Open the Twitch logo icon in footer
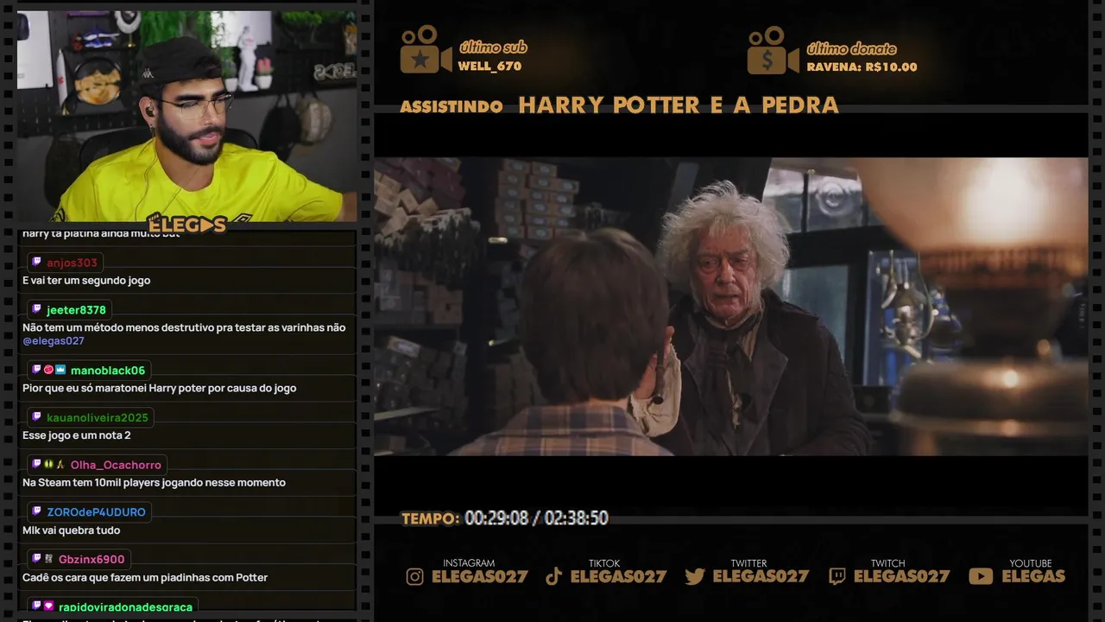Viewport: 1105px width, 622px height. tap(837, 576)
